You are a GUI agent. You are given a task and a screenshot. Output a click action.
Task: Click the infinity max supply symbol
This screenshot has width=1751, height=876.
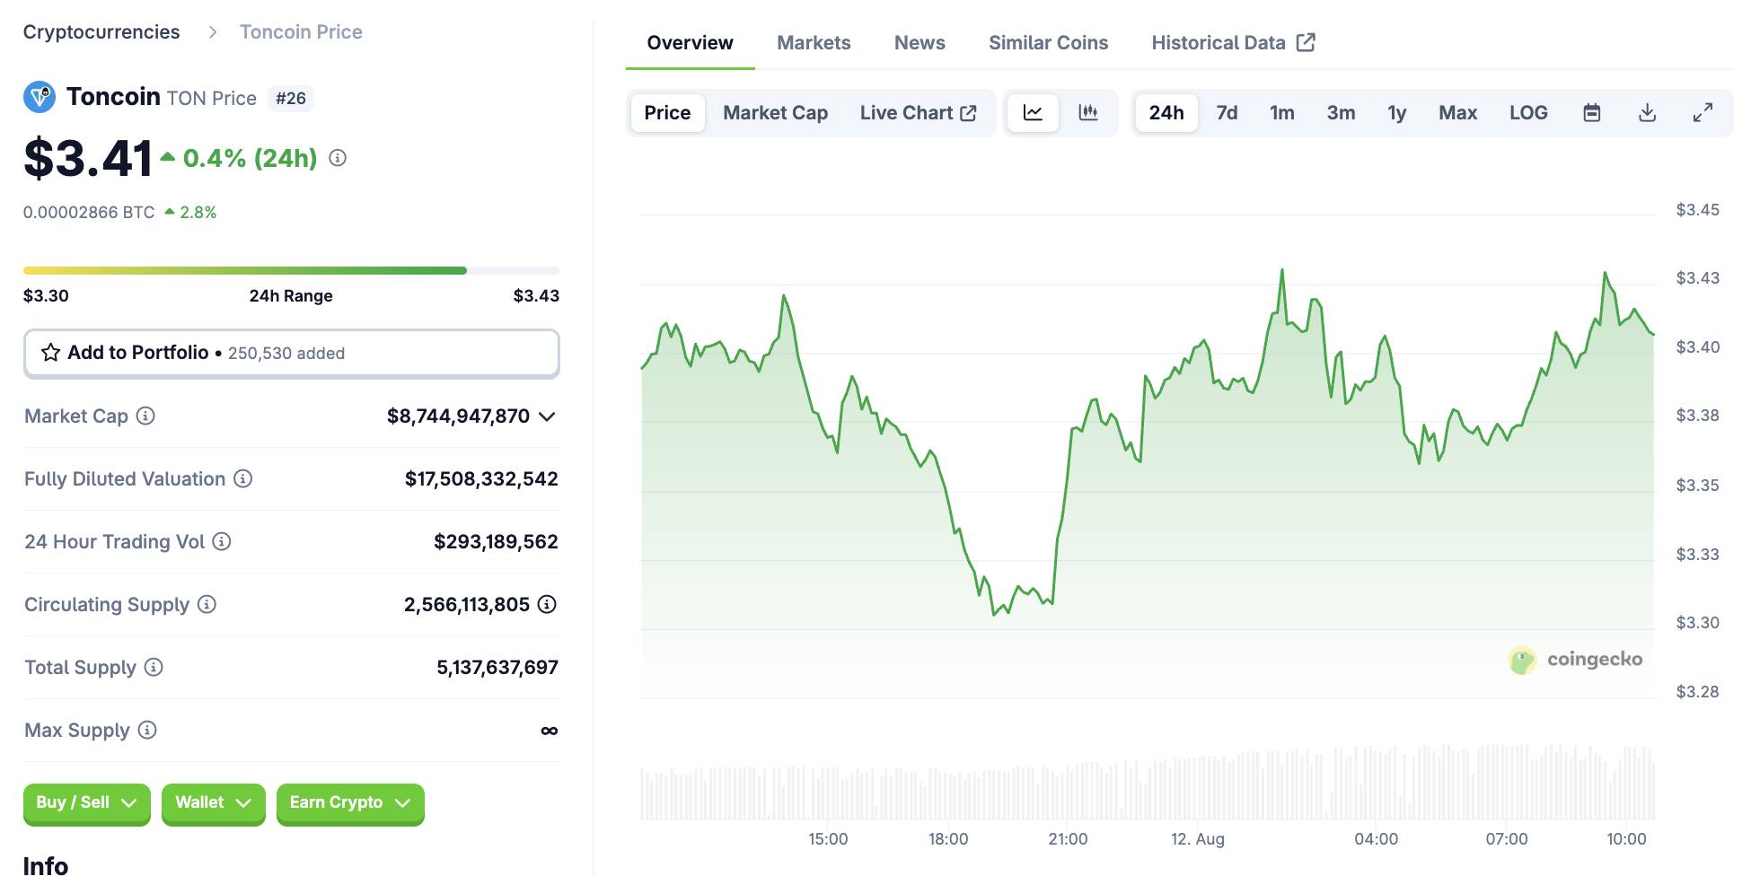tap(550, 731)
